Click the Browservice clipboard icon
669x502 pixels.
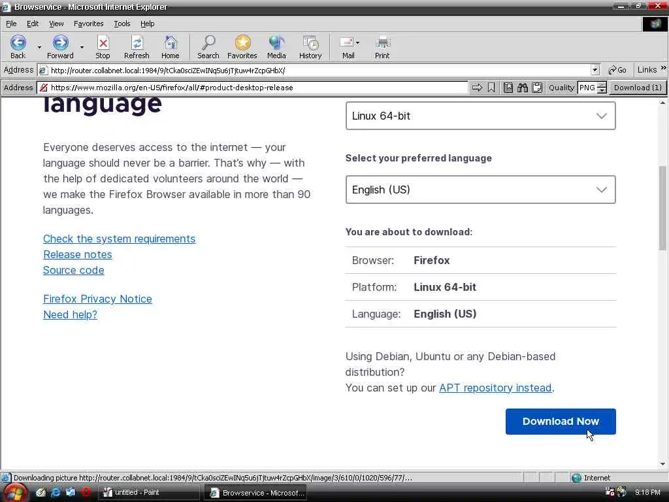(537, 88)
